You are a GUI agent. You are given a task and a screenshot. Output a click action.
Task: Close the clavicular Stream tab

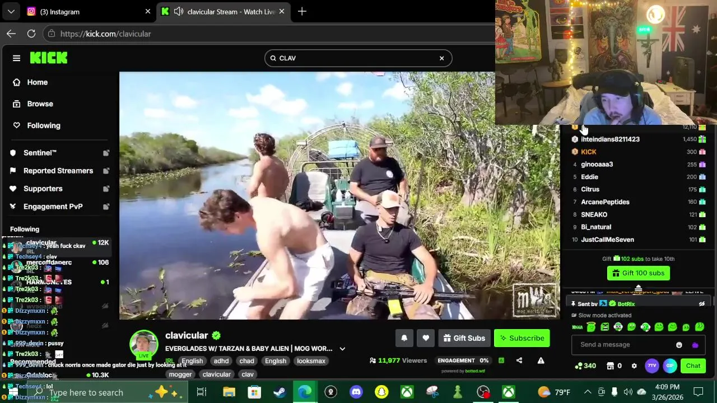point(281,11)
